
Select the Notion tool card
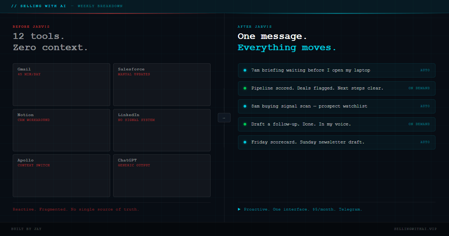(x=61, y=130)
